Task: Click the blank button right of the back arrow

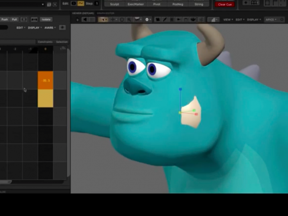Action: click(92, 19)
